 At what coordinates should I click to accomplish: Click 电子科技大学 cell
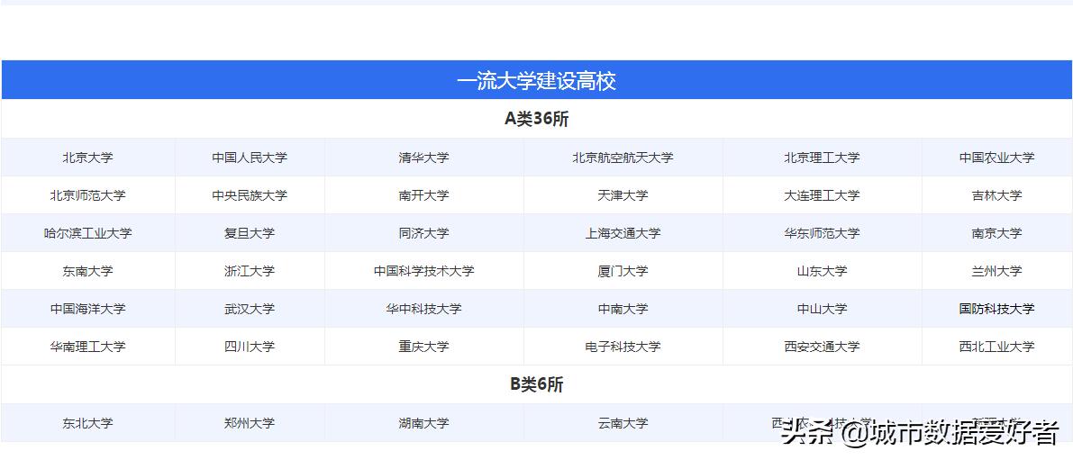(x=623, y=347)
